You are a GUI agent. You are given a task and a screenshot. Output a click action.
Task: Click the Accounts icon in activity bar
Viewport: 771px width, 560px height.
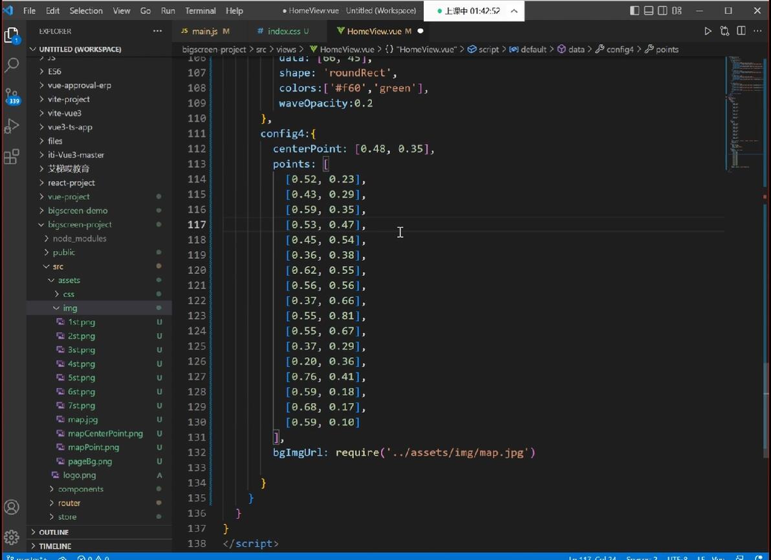click(x=12, y=507)
